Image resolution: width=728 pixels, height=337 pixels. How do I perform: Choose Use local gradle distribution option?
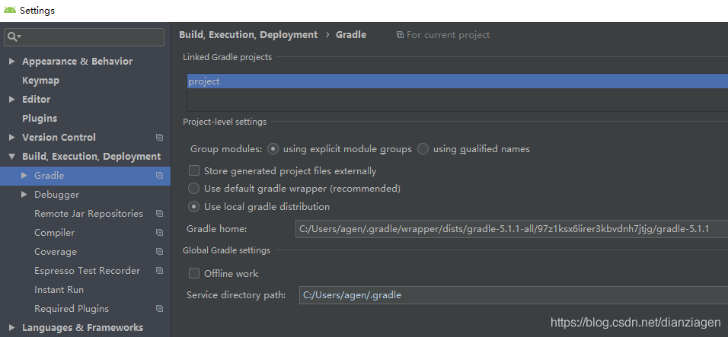[193, 207]
